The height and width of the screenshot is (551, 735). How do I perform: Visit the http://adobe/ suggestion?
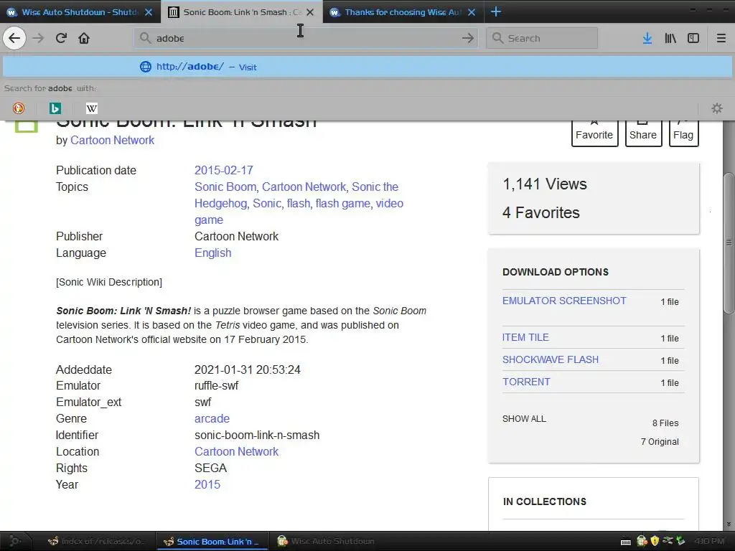coord(367,67)
